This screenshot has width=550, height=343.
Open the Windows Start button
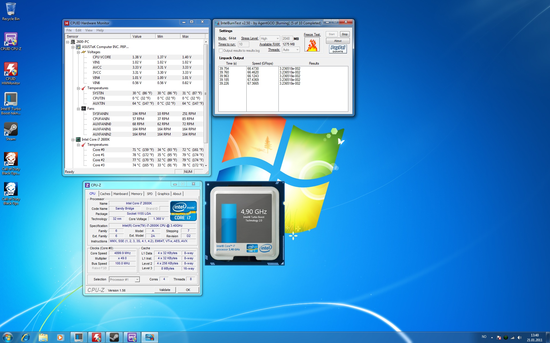(x=8, y=337)
